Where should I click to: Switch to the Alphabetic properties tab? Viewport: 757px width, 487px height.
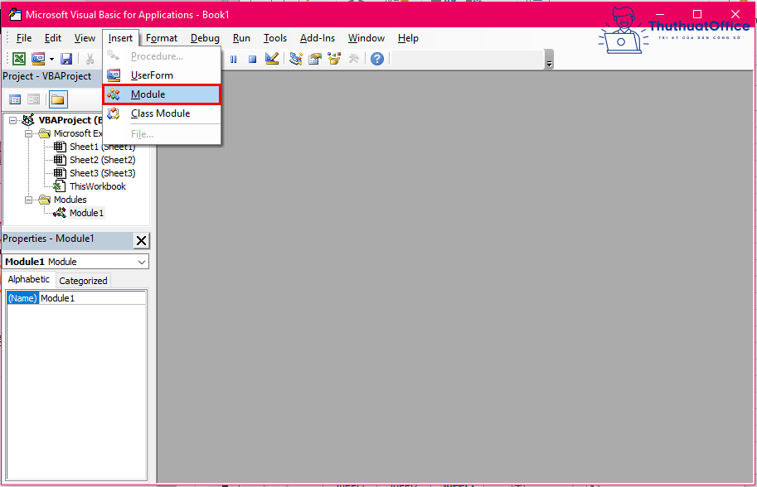click(x=29, y=279)
